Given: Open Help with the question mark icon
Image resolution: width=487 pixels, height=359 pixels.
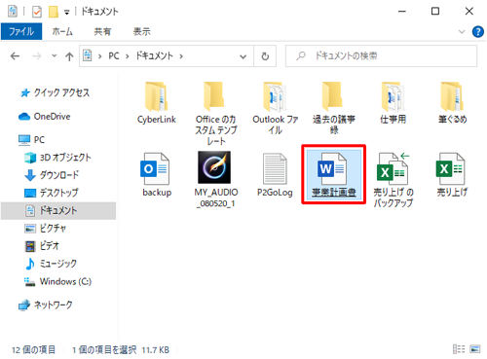Looking at the screenshot, I should click(477, 32).
